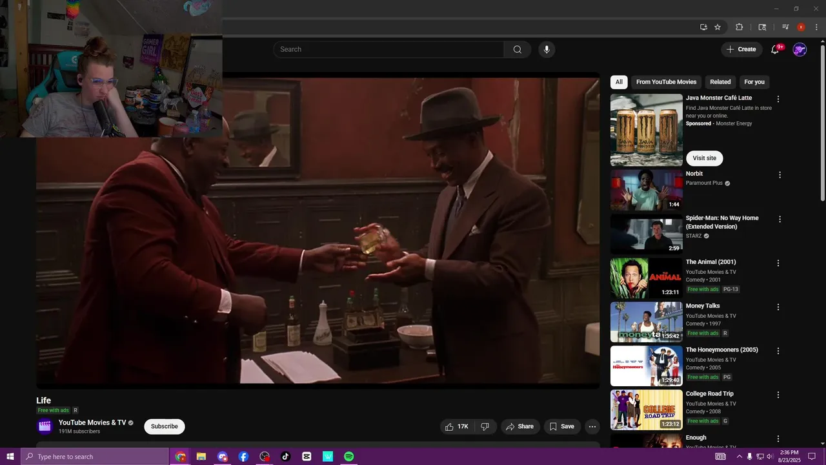Open the media controls icon in Chrome toolbar

785,27
